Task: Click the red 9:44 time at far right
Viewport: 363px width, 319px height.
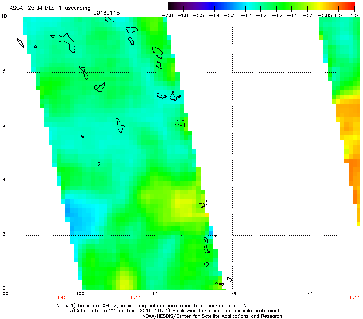Action: point(355,298)
